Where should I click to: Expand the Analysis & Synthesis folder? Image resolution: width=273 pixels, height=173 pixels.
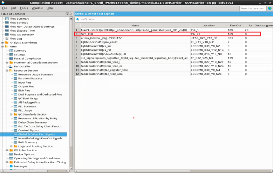(x=2, y=42)
